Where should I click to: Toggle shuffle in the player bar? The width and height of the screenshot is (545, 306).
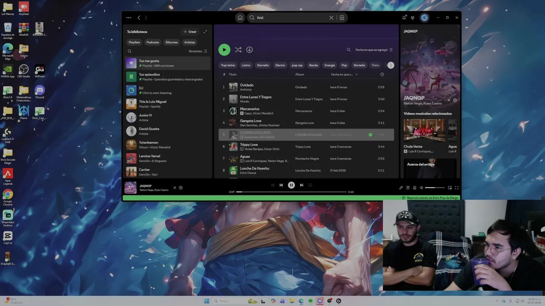click(x=272, y=185)
